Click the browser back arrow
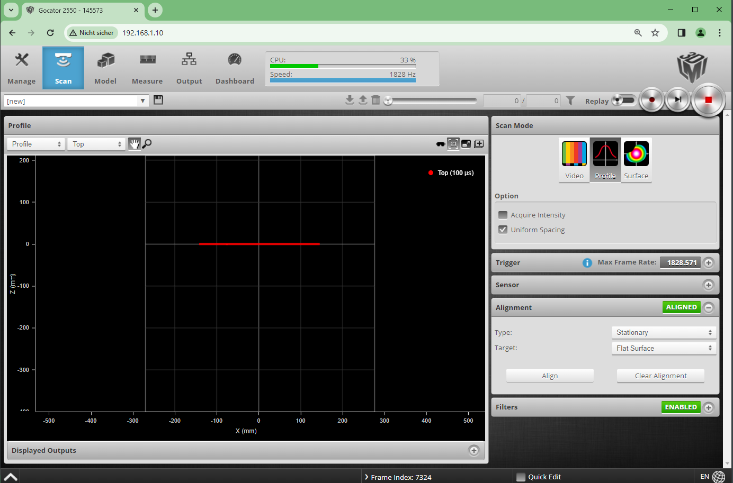The height and width of the screenshot is (483, 733). [x=12, y=33]
